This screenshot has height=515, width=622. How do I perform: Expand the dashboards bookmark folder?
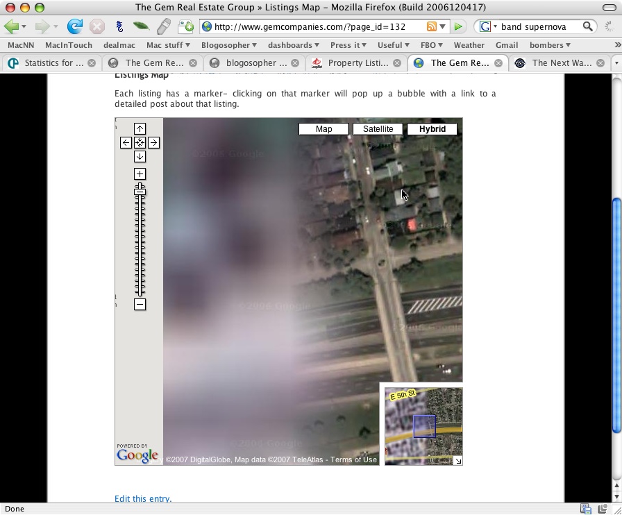[294, 45]
